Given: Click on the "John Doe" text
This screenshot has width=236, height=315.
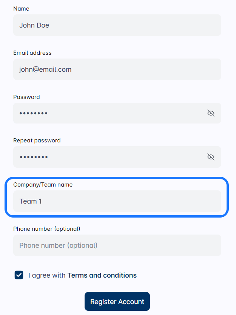Looking at the screenshot, I should [34, 25].
